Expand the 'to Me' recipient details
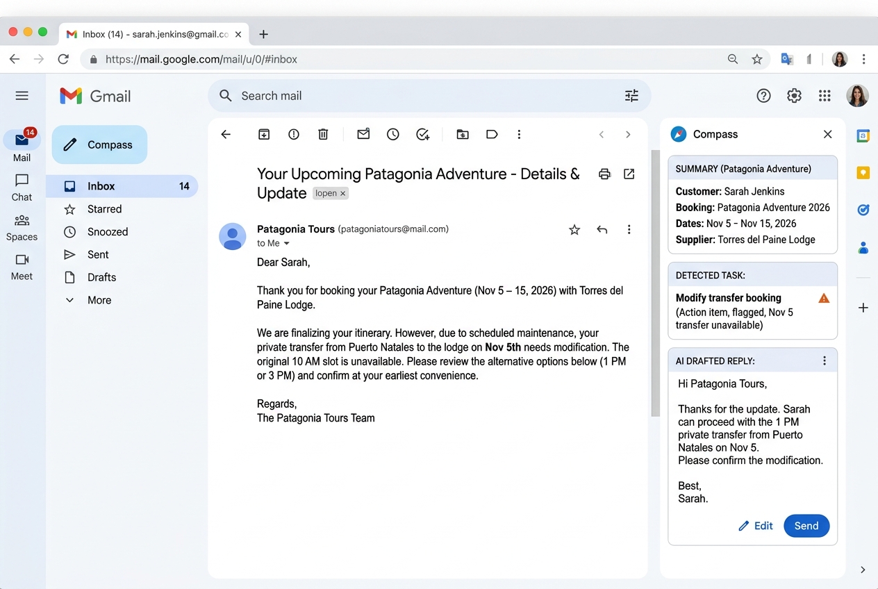This screenshot has width=878, height=589. (286, 244)
